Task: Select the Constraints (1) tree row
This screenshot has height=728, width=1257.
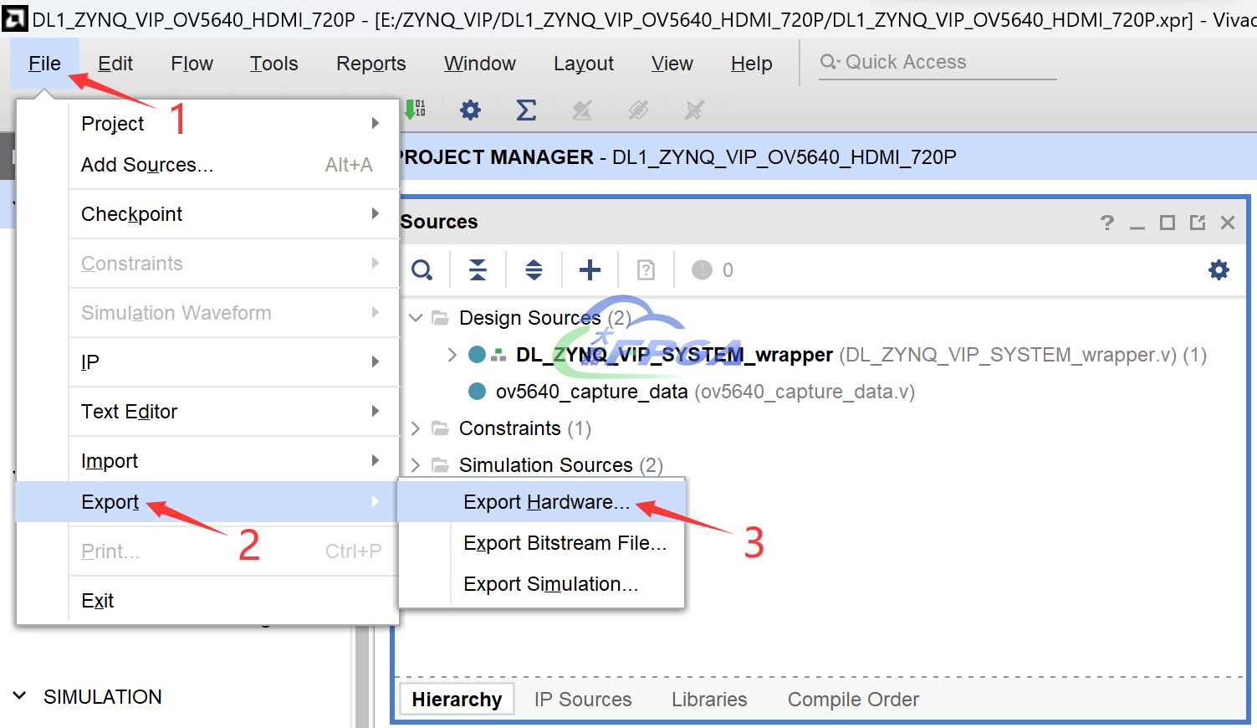Action: 525,428
